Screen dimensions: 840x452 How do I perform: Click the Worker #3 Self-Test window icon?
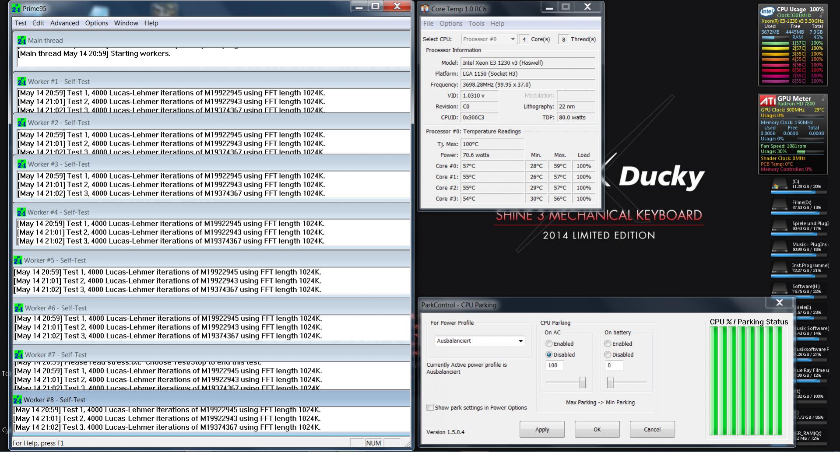pyautogui.click(x=22, y=164)
